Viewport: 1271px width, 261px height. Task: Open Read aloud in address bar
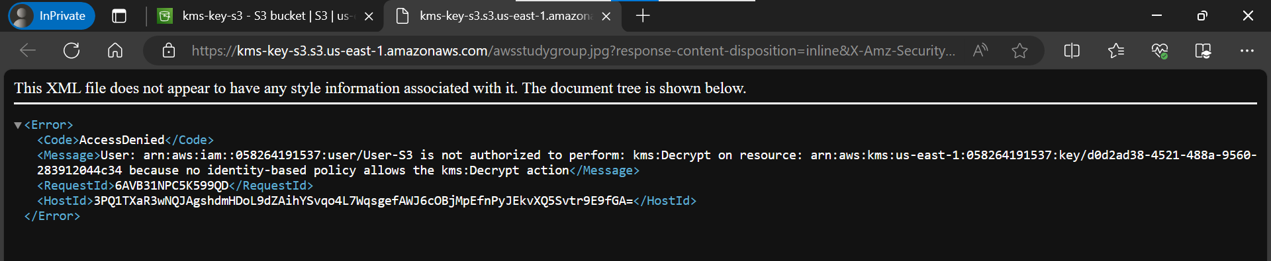[x=980, y=50]
